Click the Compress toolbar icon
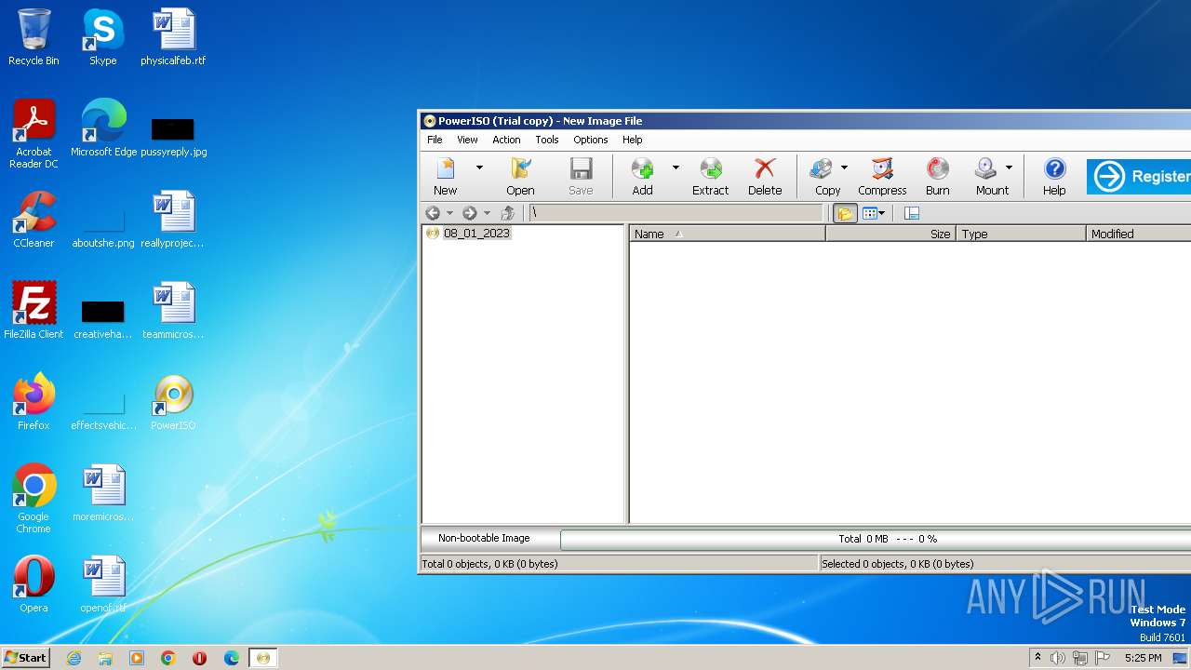1191x670 pixels. coord(882,176)
